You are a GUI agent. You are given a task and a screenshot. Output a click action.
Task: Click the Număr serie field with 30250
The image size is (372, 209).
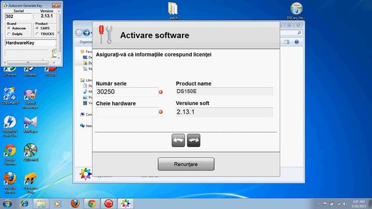click(x=127, y=92)
